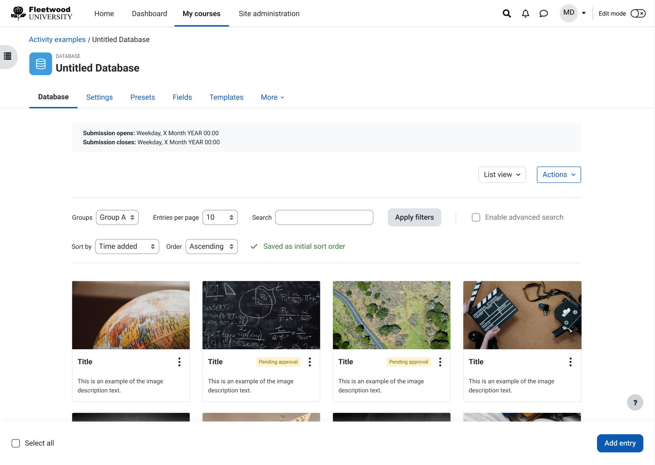Click the Submission opens date line
The height and width of the screenshot is (465, 655).
click(151, 133)
